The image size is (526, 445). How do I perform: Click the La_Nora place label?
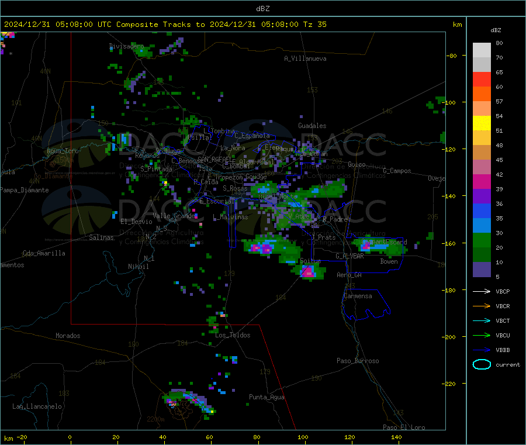point(233,148)
